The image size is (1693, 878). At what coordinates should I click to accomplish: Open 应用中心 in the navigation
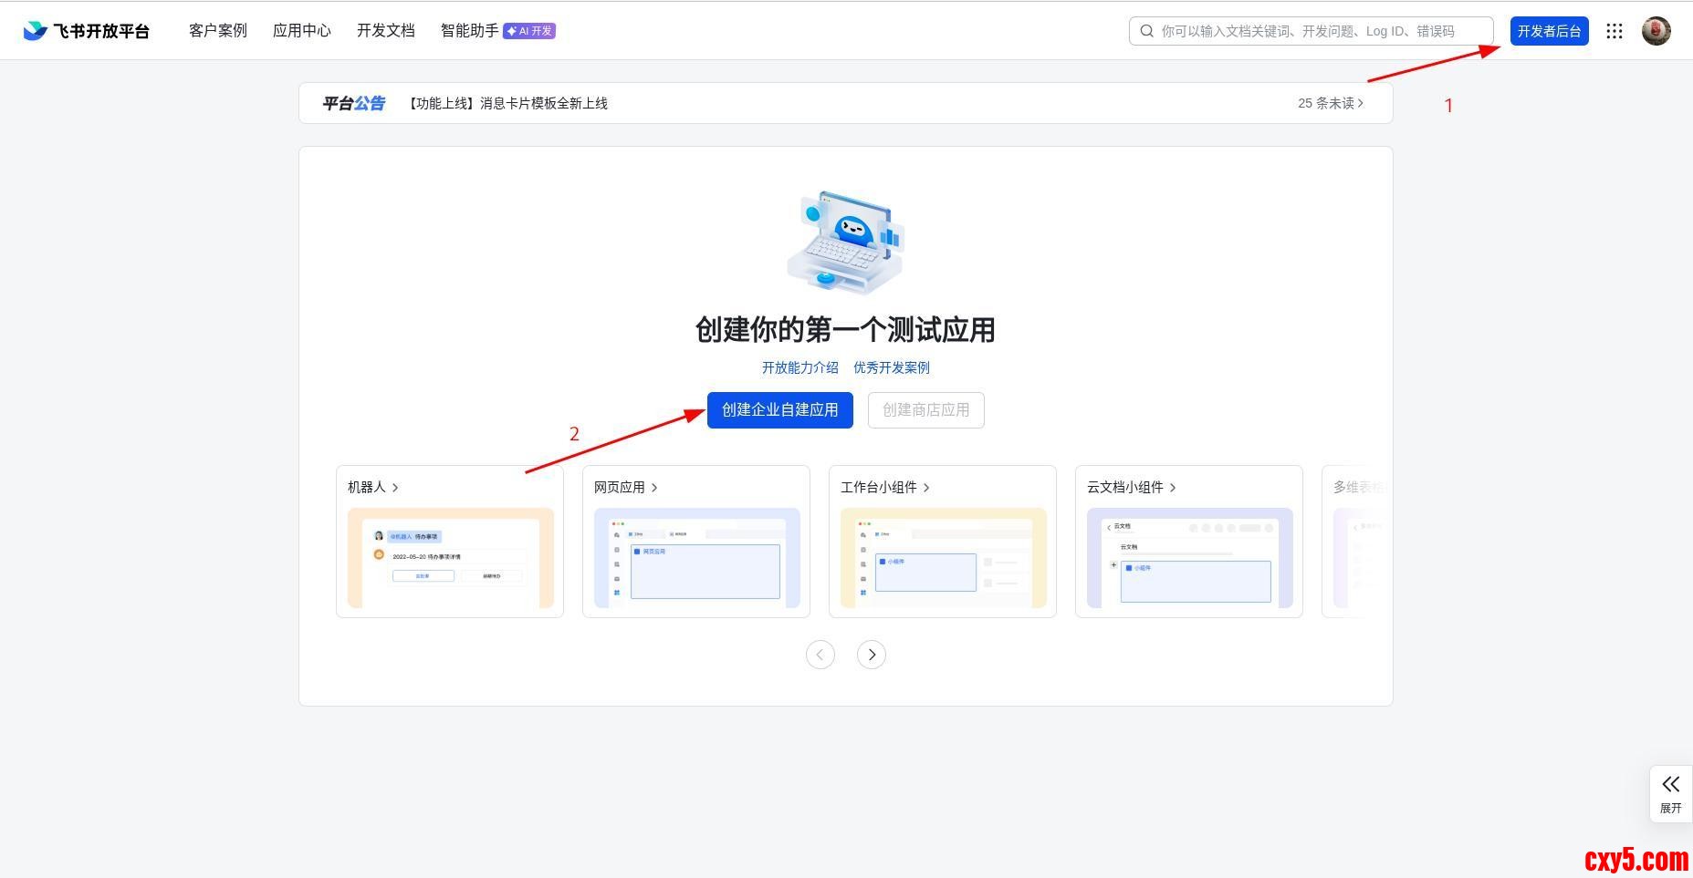point(301,31)
